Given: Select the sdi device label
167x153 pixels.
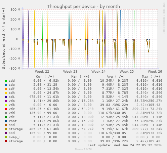Looking at the screenshot, I should coord(12,97).
